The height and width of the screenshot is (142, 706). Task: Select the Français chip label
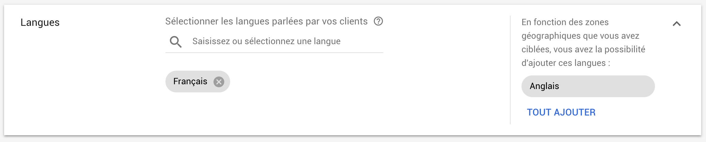(x=190, y=82)
